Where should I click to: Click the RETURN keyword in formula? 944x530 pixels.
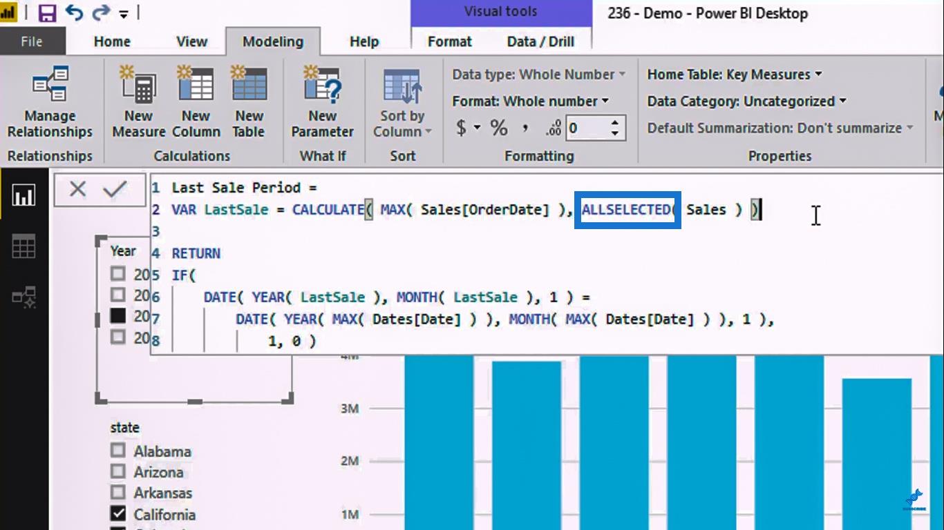point(196,253)
